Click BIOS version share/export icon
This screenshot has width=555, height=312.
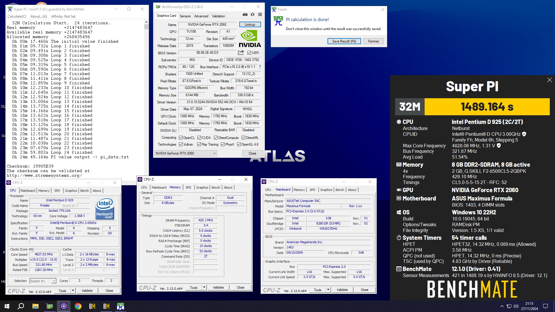pos(241,53)
